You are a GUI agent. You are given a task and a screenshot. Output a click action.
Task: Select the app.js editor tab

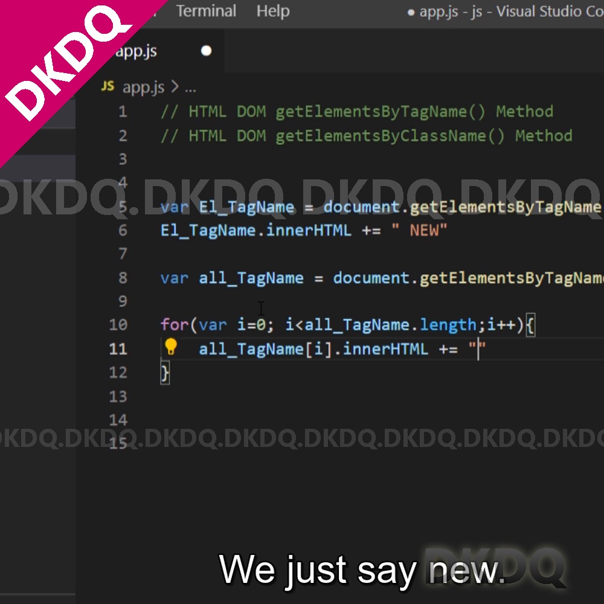tap(137, 51)
